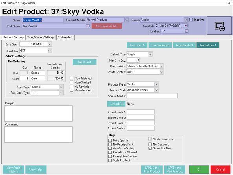The height and width of the screenshot is (175, 233).
Task: Enable the Flow Metered checkbox
Action: pos(72,78)
